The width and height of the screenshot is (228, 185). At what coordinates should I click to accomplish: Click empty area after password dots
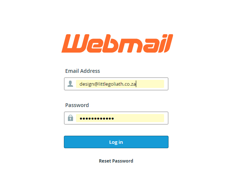[139, 118]
